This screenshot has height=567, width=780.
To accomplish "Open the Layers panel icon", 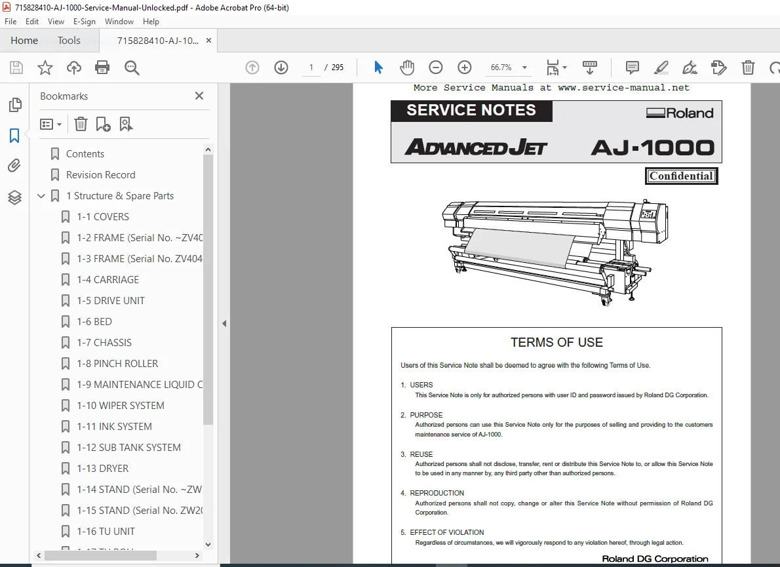I will click(x=14, y=197).
